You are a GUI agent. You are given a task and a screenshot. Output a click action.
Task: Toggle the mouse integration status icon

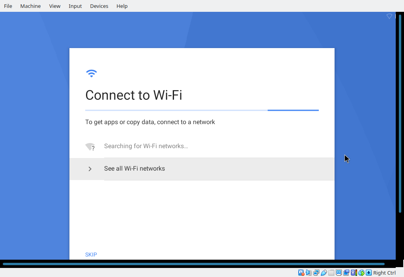point(361,273)
